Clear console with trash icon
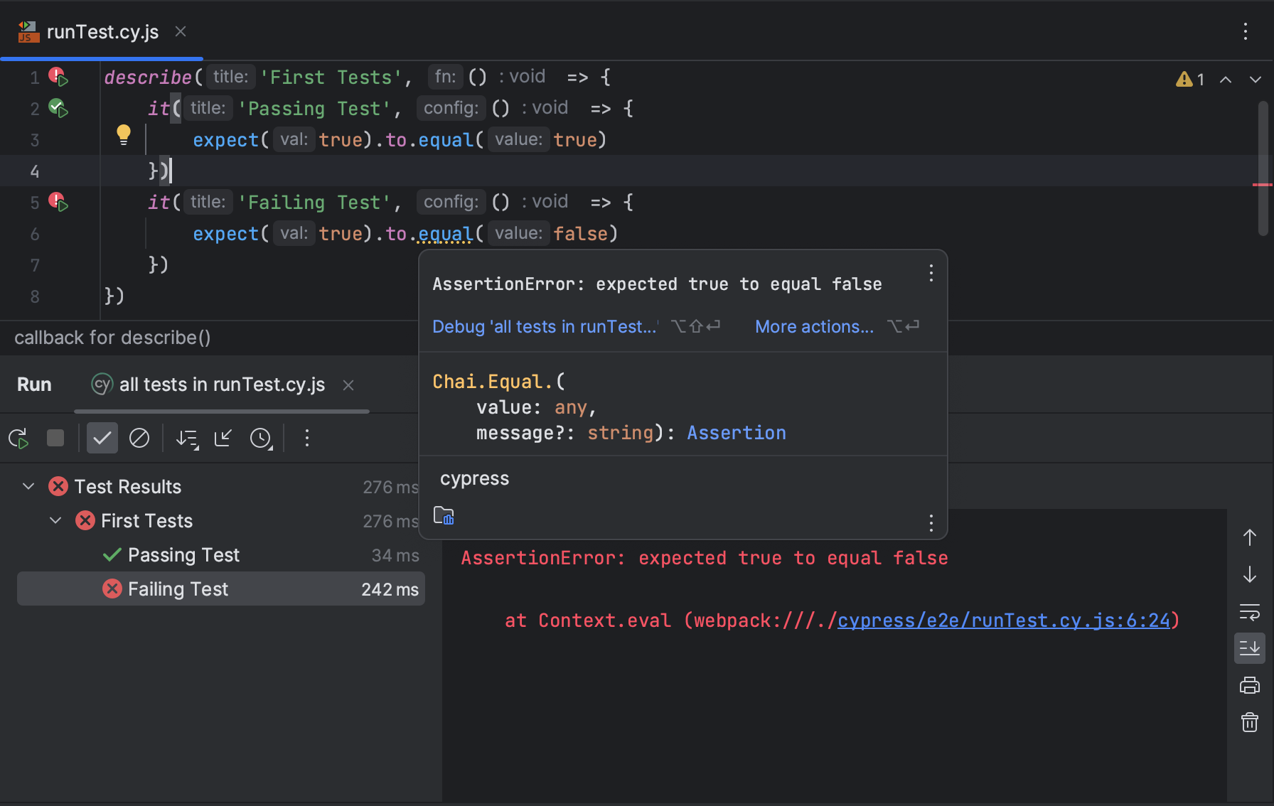1274x806 pixels. coord(1249,723)
